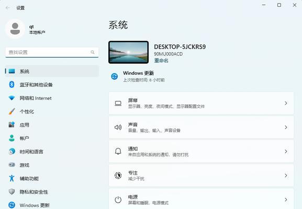The width and height of the screenshot is (302, 209).
Task: Open the 通知 settings card
Action: [x=202, y=152]
